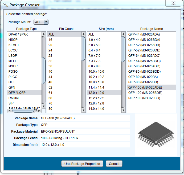The image size is (184, 175).
Task: Select QFP-100 (MS-026BDE) package name
Action: 145,93
